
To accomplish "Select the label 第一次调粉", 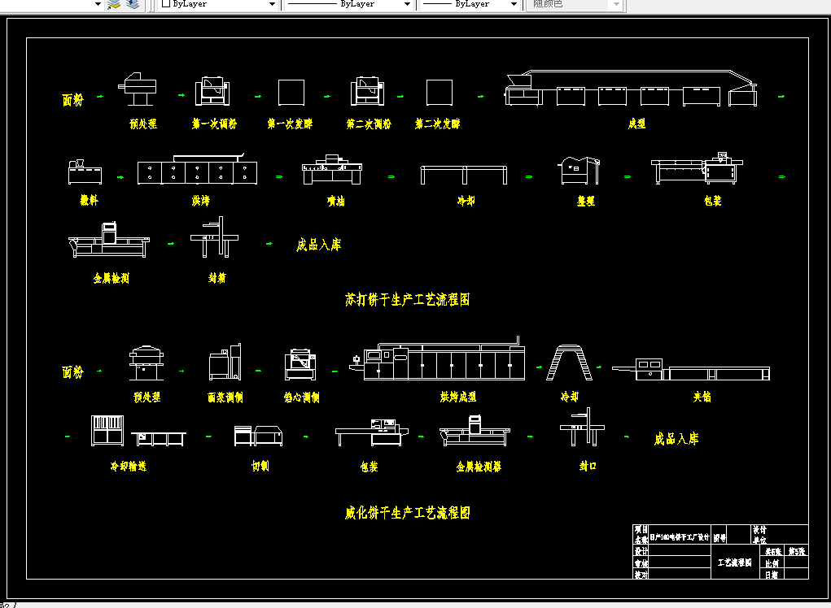I will pyautogui.click(x=214, y=124).
